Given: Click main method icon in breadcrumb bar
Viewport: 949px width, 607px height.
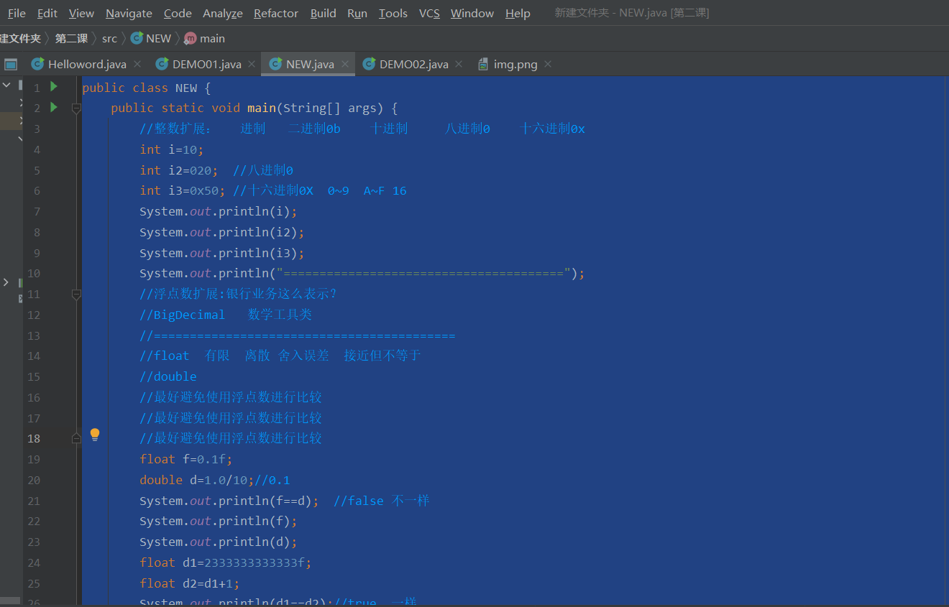Looking at the screenshot, I should coord(190,38).
